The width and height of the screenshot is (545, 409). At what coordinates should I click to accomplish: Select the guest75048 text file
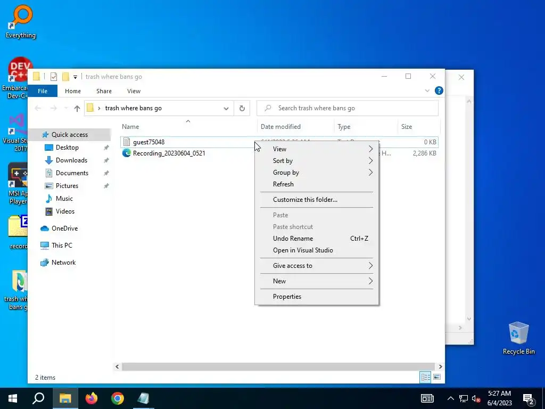coord(149,142)
